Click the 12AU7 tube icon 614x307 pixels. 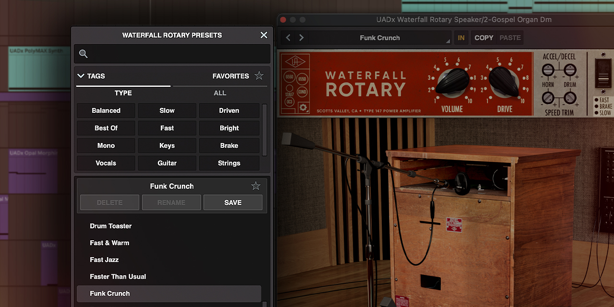tap(289, 88)
